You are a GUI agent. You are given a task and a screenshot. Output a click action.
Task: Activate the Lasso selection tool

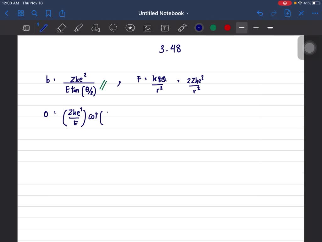point(113,28)
